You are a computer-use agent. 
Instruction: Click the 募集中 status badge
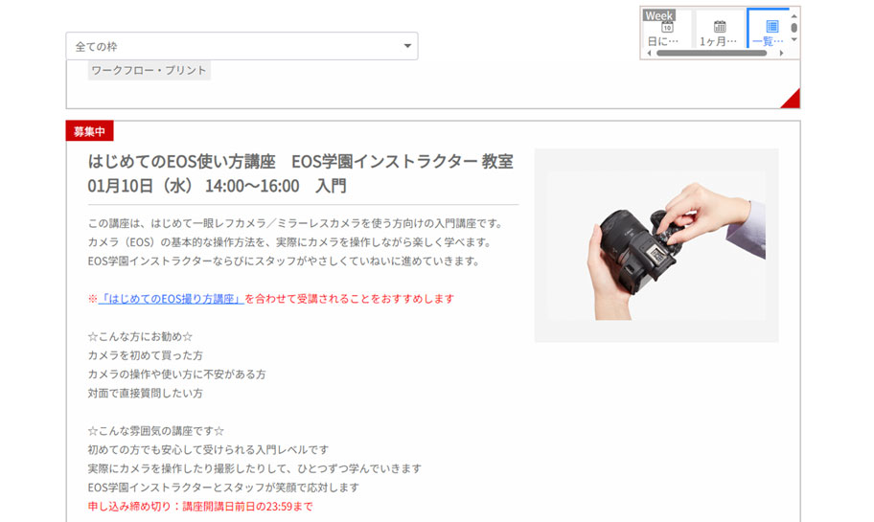pos(89,131)
